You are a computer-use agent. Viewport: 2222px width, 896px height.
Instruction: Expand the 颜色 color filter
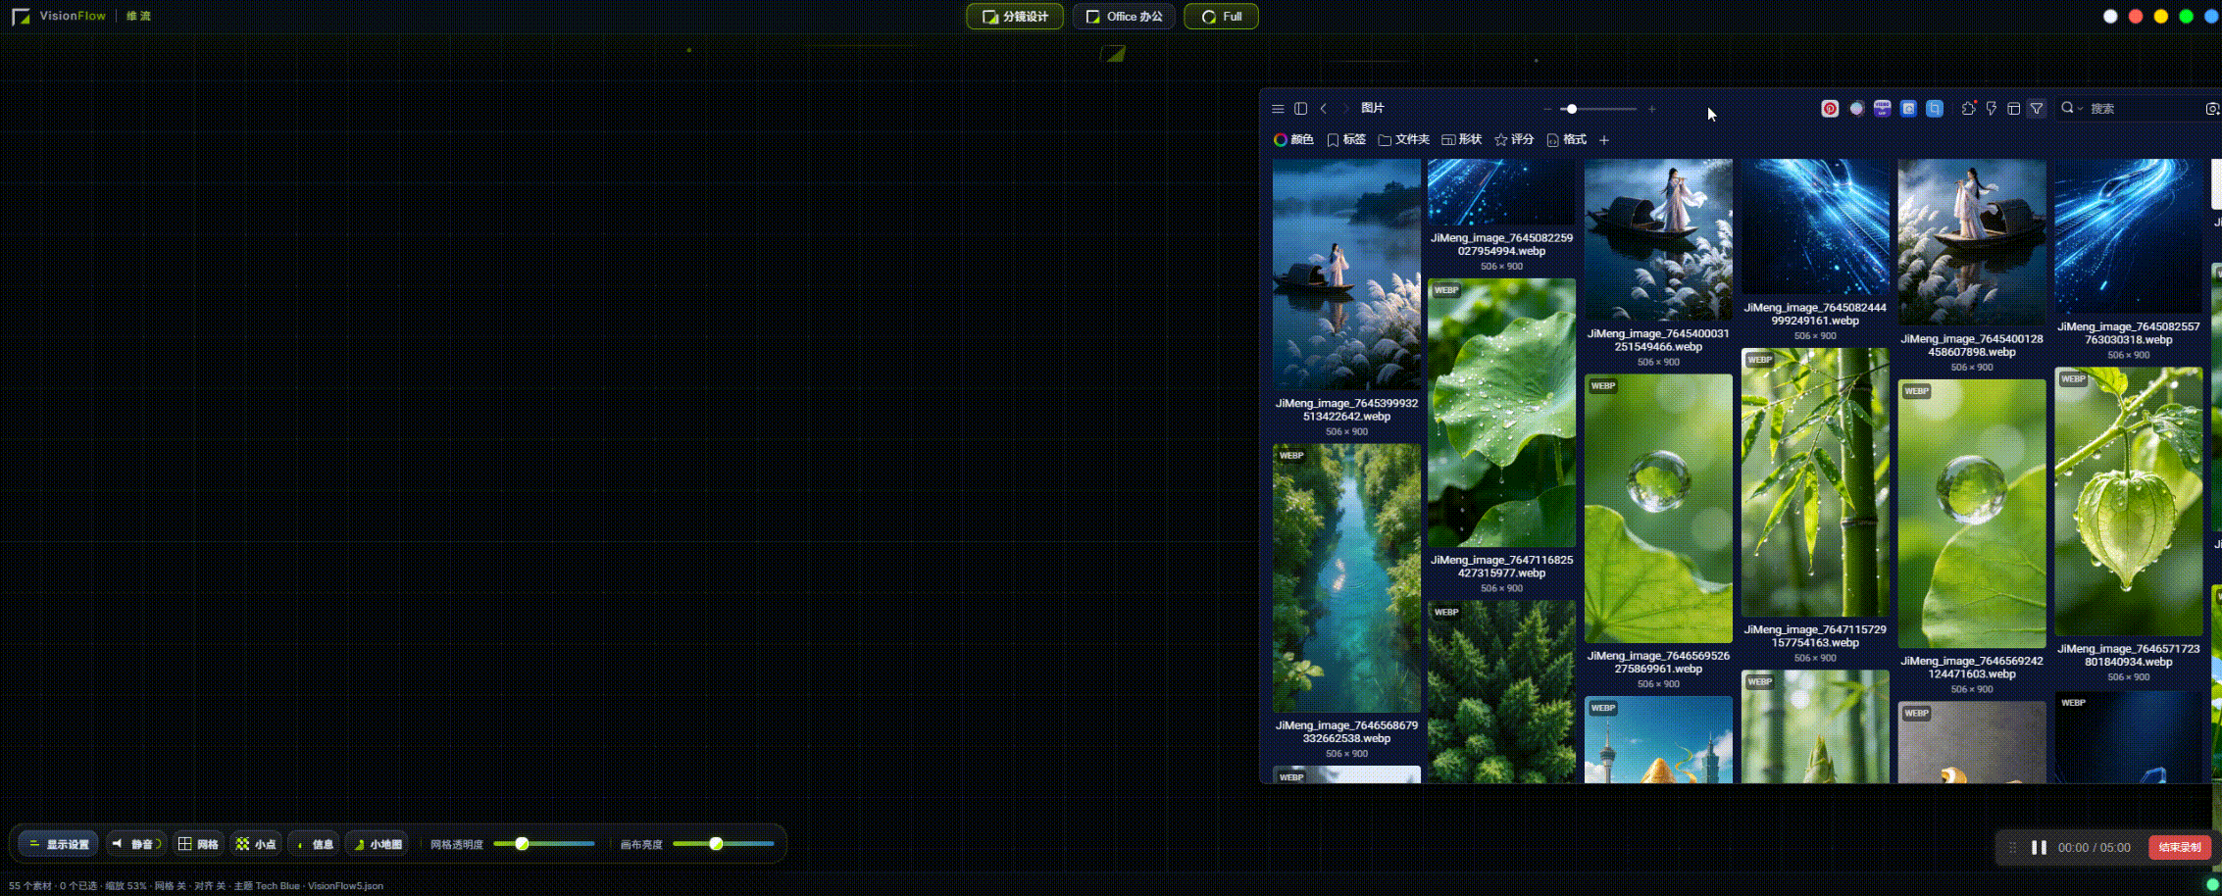[x=1293, y=140]
